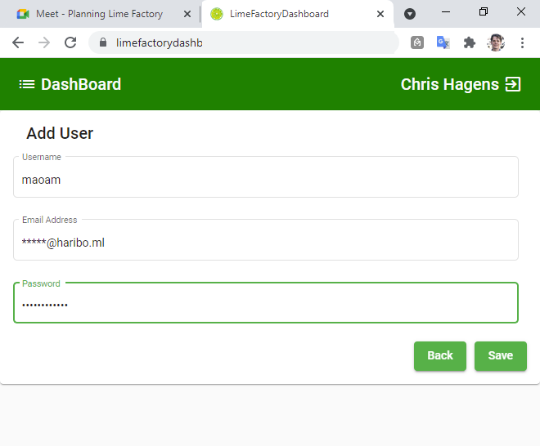The width and height of the screenshot is (540, 446).
Task: Focus the Email Address input field
Action: coord(265,243)
